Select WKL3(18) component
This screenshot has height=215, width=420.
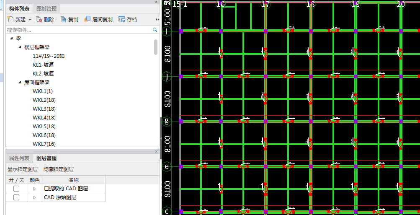pos(44,109)
